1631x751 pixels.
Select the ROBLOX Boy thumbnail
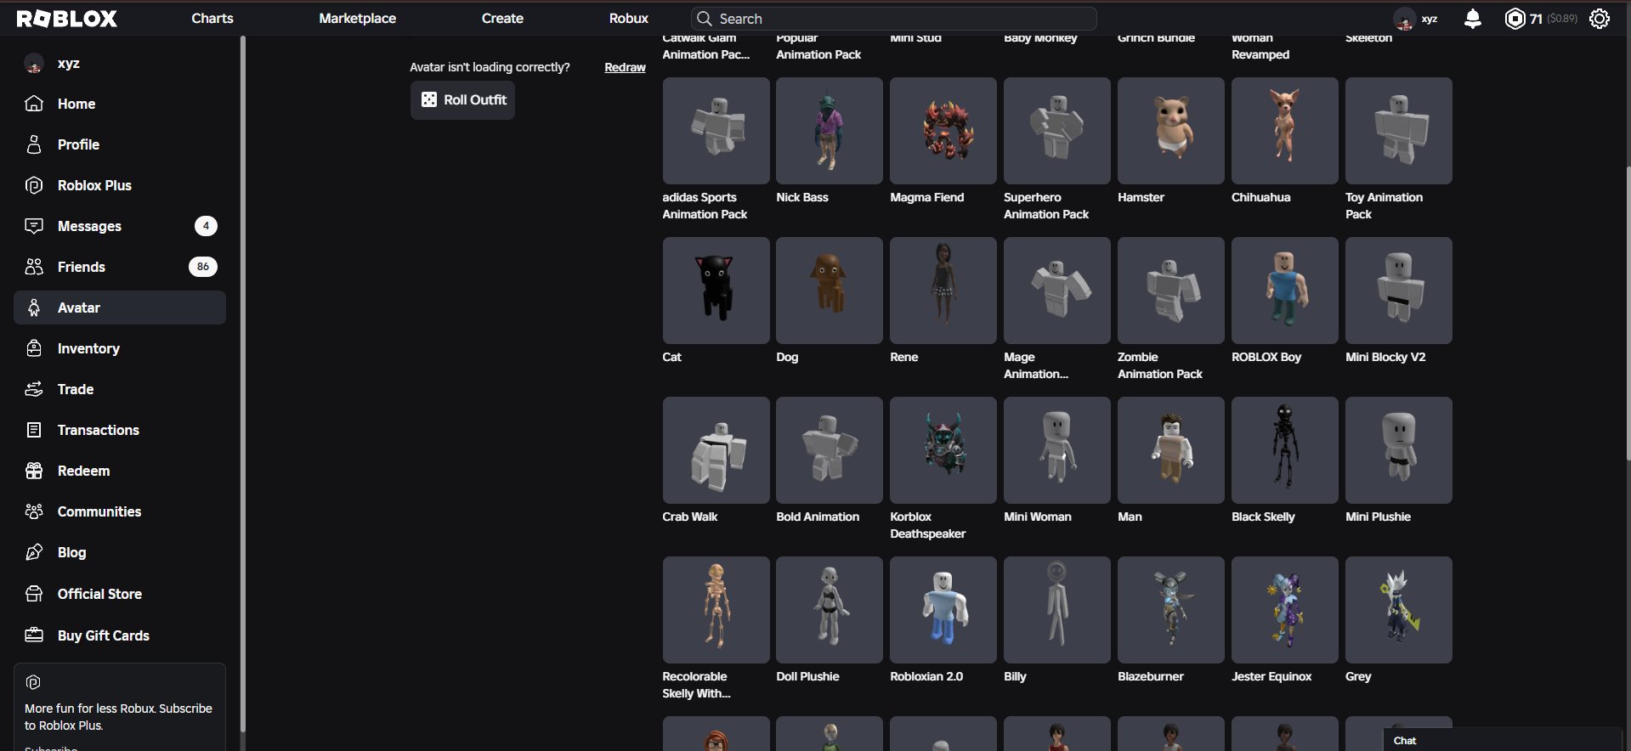coord(1285,291)
